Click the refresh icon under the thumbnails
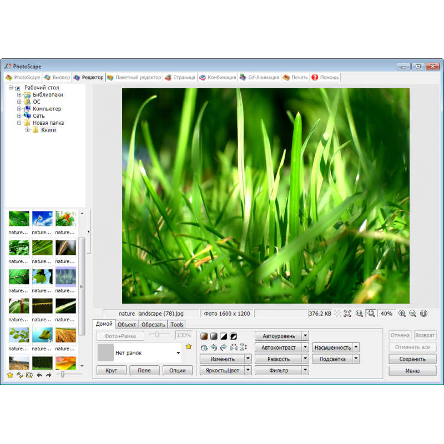Viewport: 444px width, 444px height. point(19,375)
